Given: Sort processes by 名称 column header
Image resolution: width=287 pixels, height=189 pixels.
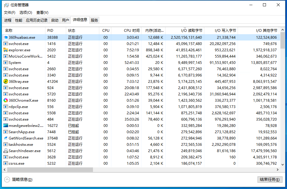Looking at the screenshot, I should [9, 31].
